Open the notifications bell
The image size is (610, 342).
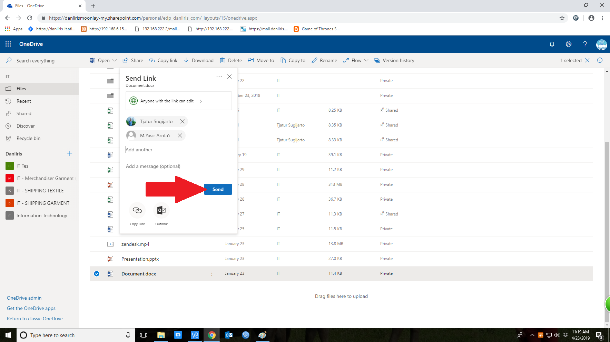552,44
